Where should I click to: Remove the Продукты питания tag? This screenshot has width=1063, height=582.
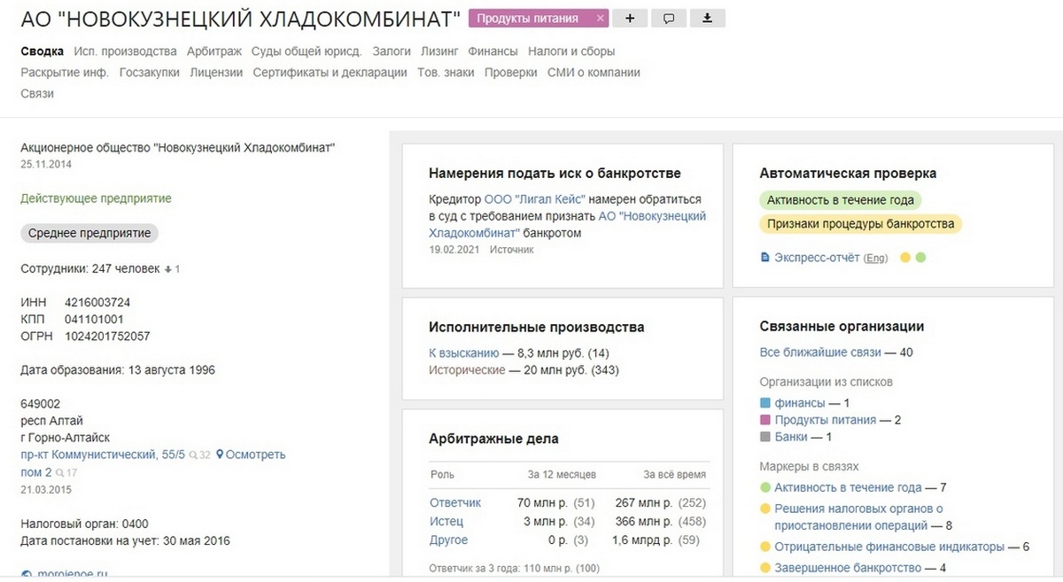point(601,18)
